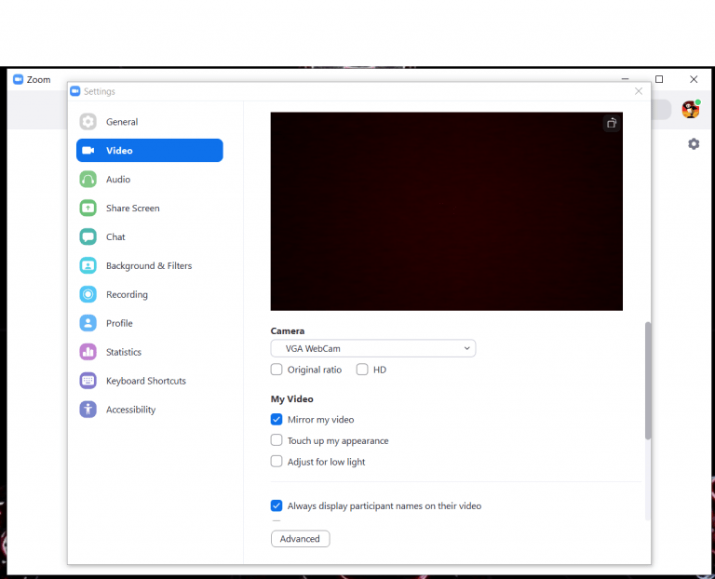
Task: Click the profile avatar in Zoom main window
Action: coord(691,110)
